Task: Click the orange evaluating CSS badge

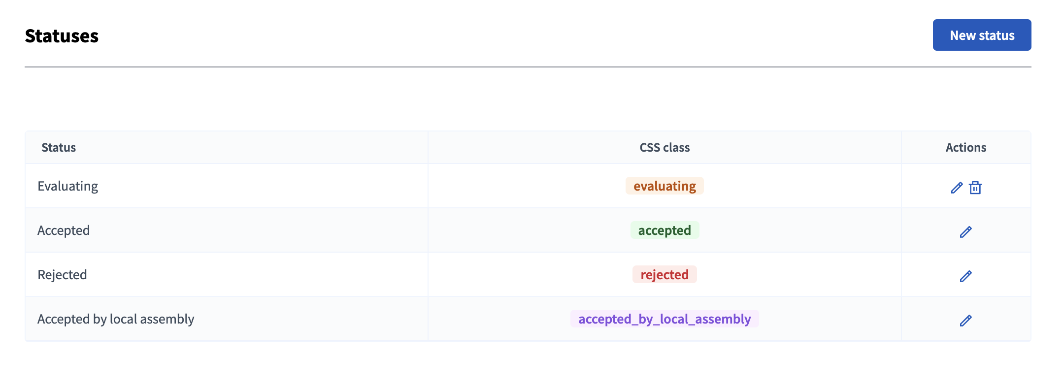Action: (x=664, y=186)
